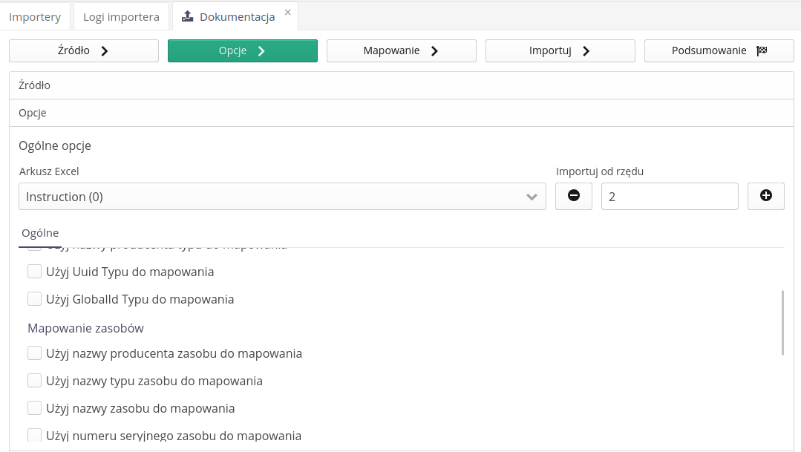Click the 'Importuj od rzędu' number field
This screenshot has width=801, height=452.
[669, 197]
